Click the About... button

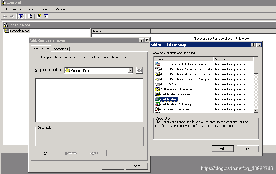95,153
